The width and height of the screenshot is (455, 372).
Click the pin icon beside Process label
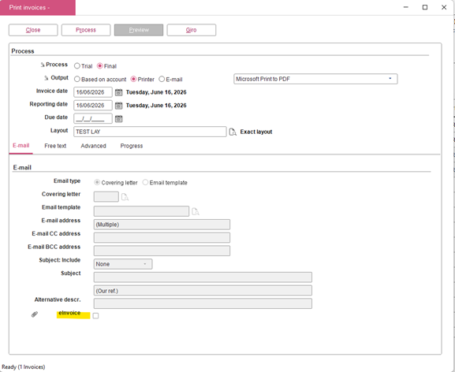(x=43, y=65)
